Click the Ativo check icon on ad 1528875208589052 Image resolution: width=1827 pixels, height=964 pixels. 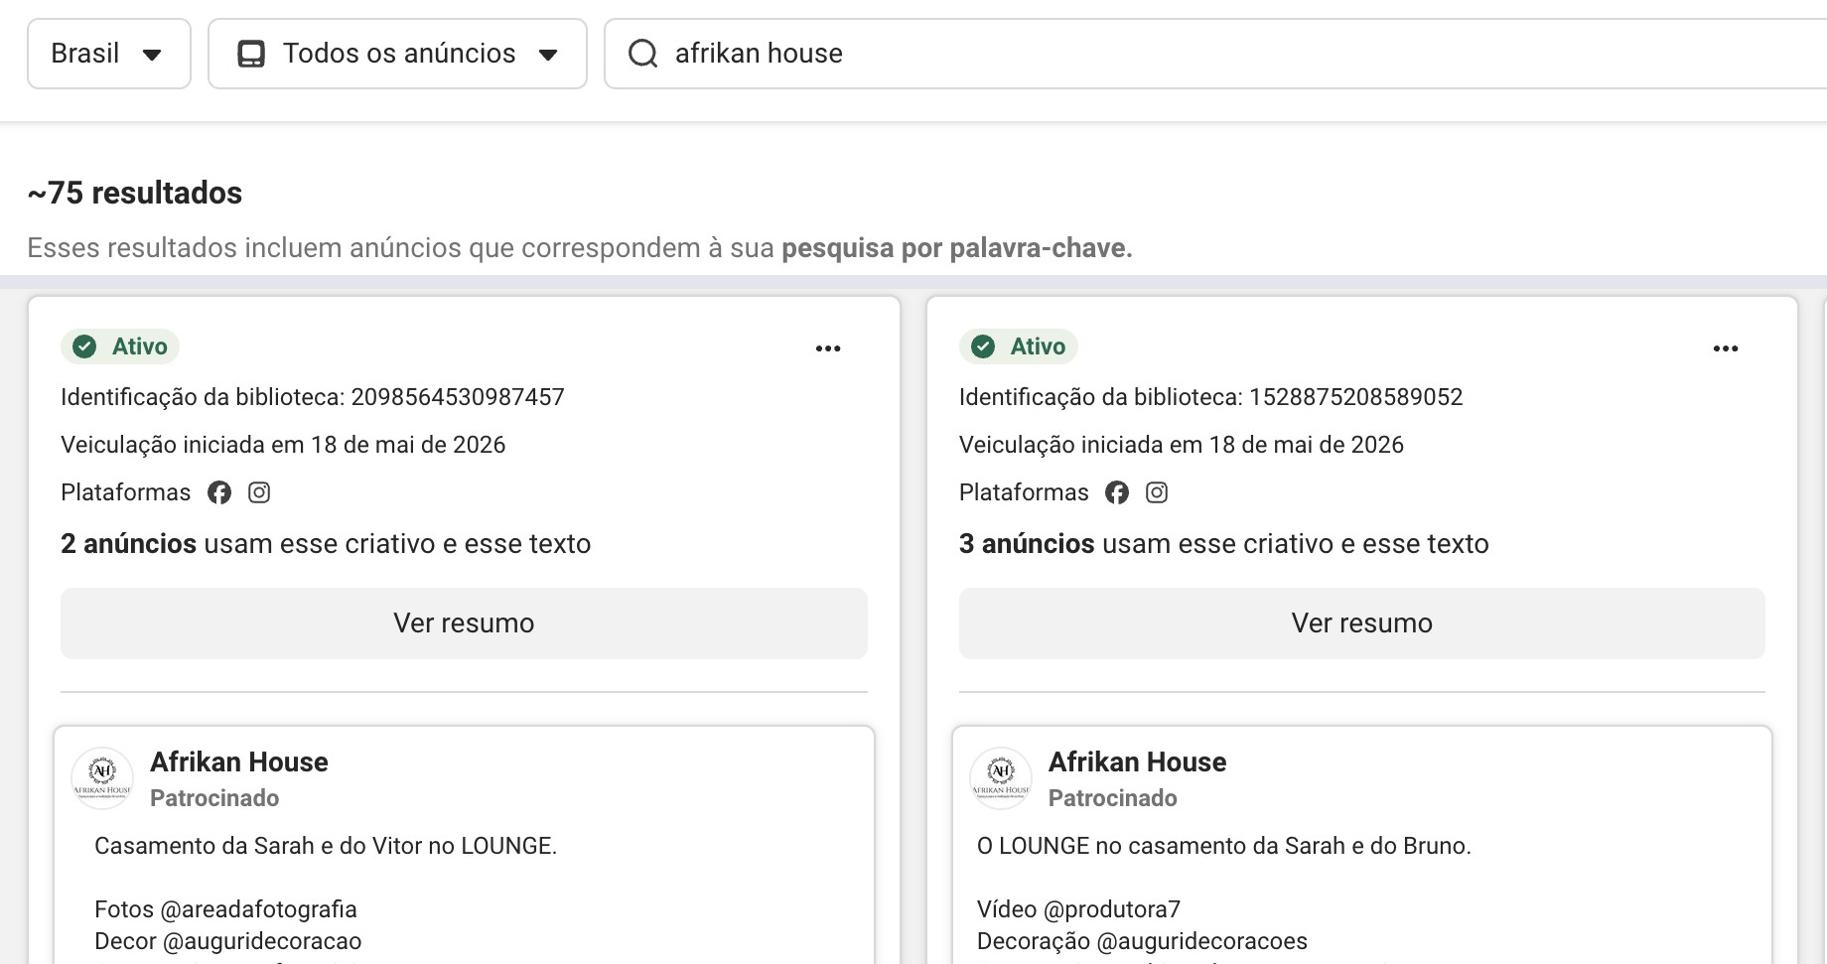(983, 346)
